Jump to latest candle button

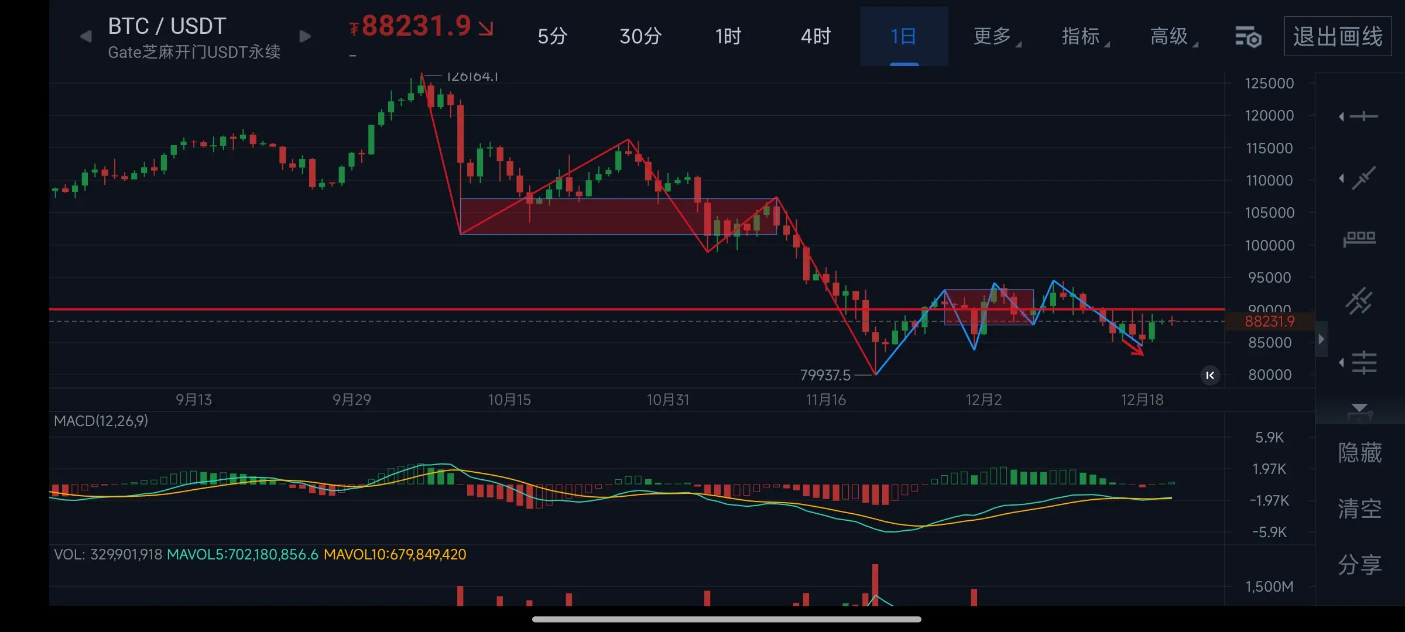point(1210,375)
